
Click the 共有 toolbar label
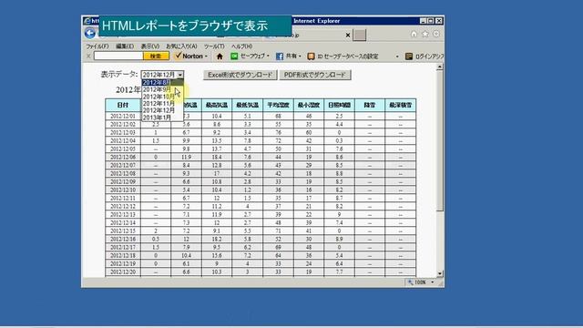[291, 56]
